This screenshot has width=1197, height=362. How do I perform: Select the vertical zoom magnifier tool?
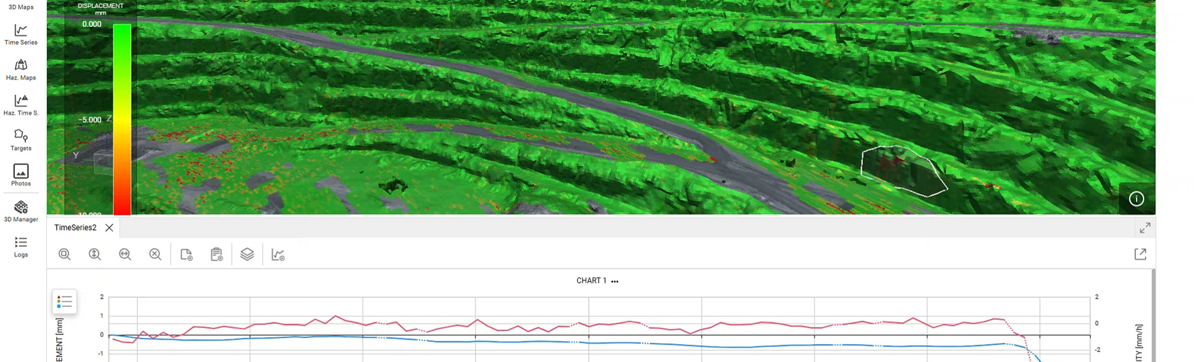[95, 254]
